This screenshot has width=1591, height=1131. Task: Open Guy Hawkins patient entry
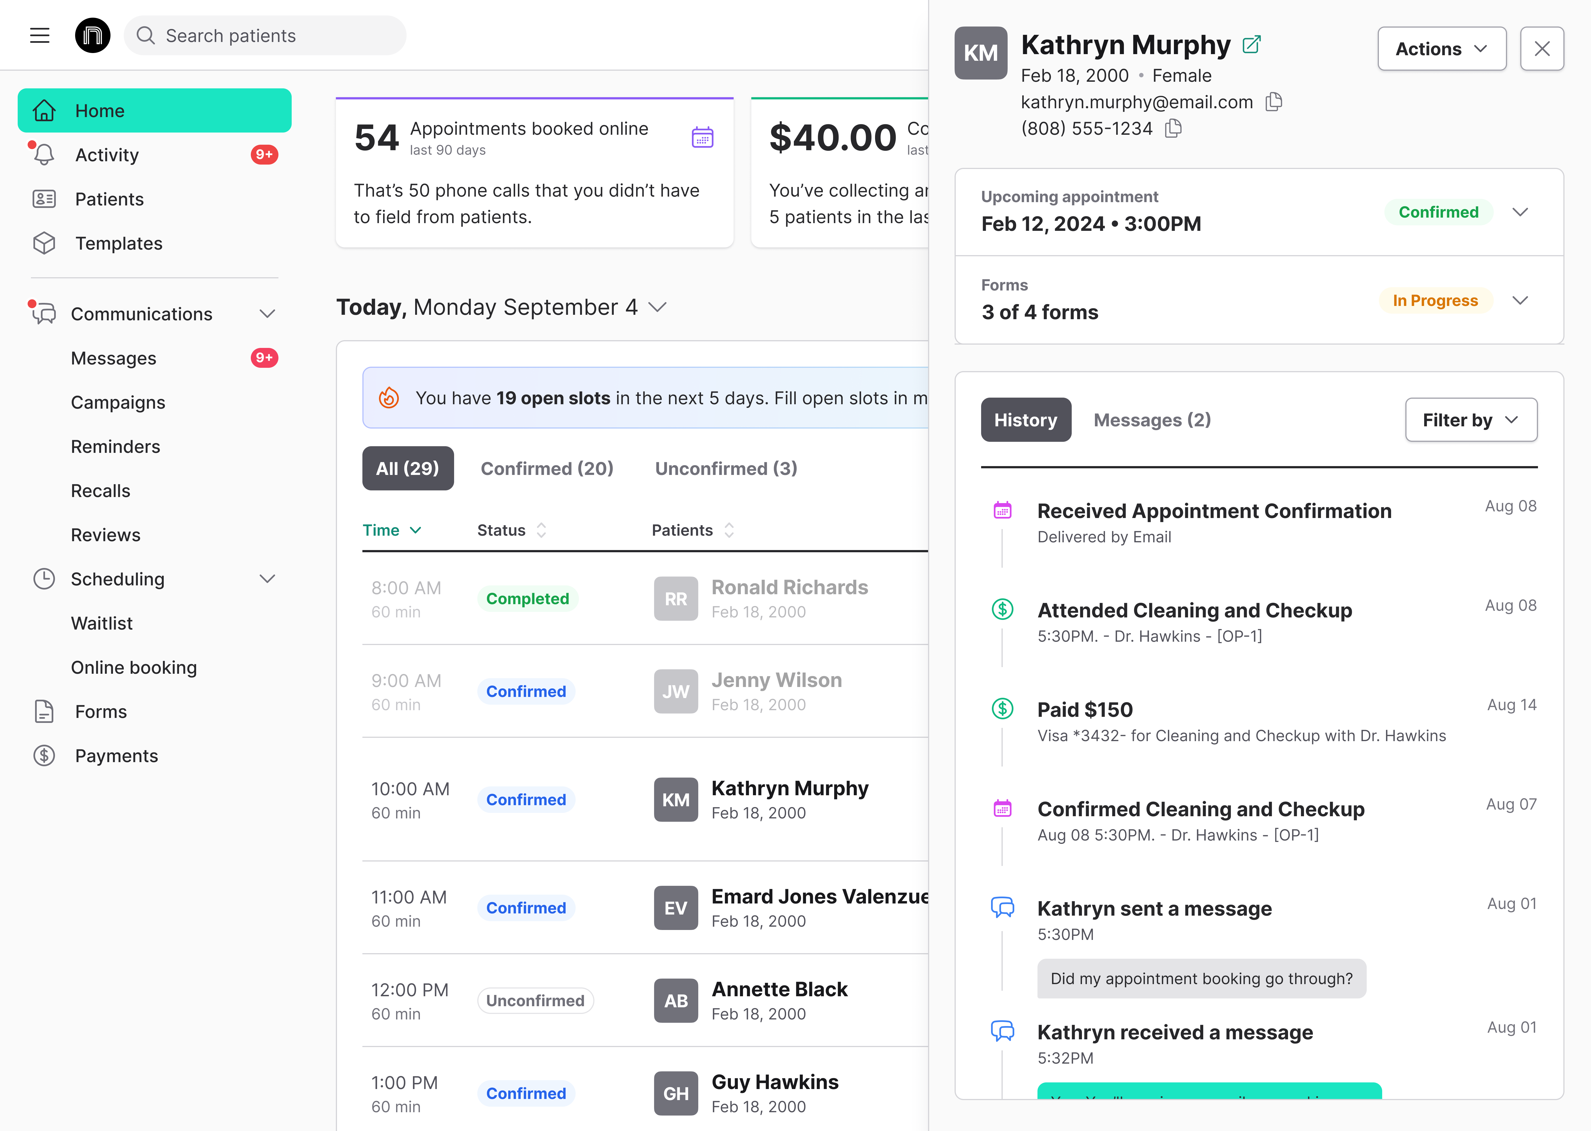[746, 1093]
